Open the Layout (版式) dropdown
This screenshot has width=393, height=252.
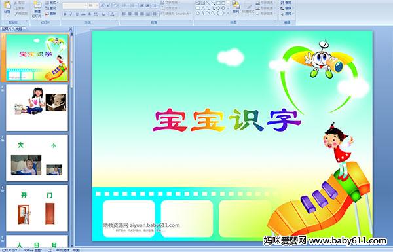coord(52,3)
